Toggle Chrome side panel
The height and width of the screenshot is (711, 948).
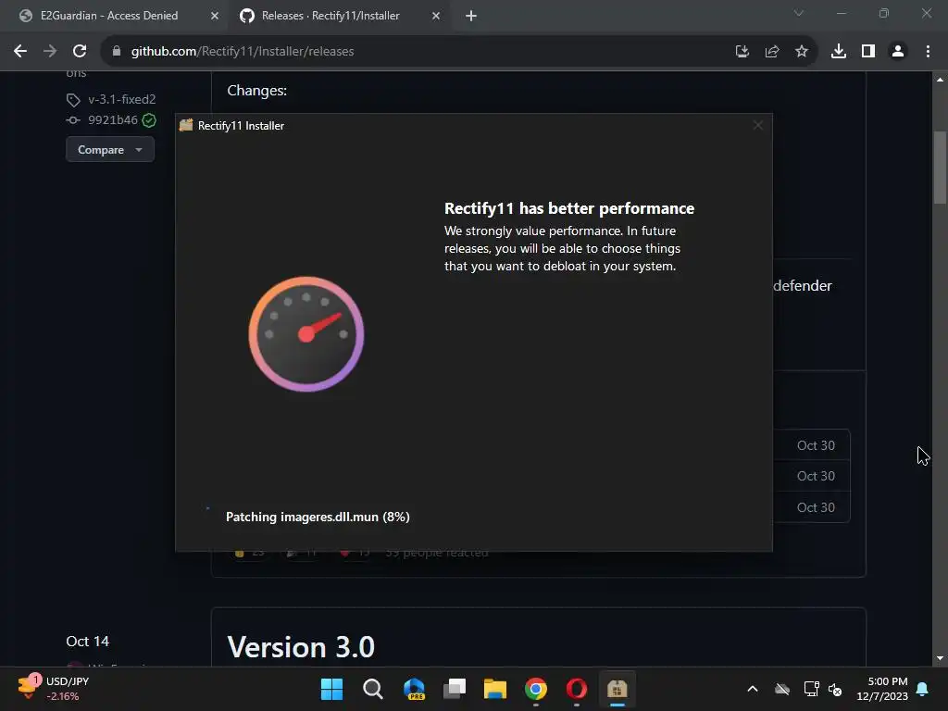point(868,52)
